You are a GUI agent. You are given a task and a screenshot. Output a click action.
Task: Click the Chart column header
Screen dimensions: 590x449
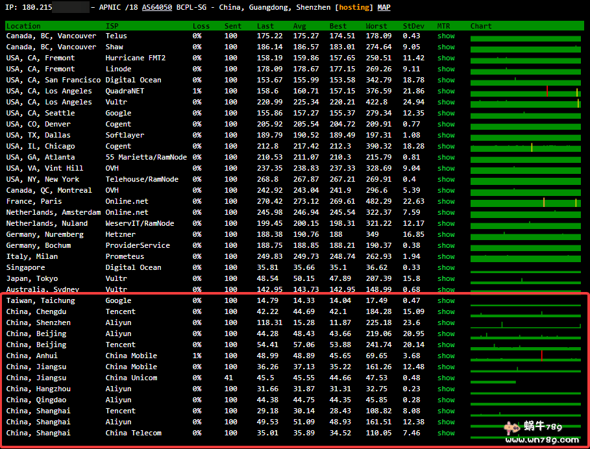(481, 26)
